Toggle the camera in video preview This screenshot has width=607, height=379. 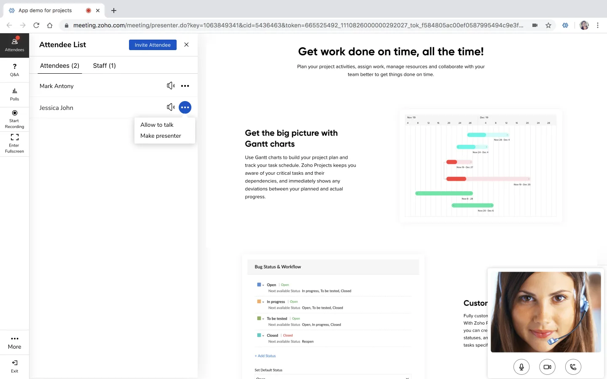pyautogui.click(x=547, y=367)
